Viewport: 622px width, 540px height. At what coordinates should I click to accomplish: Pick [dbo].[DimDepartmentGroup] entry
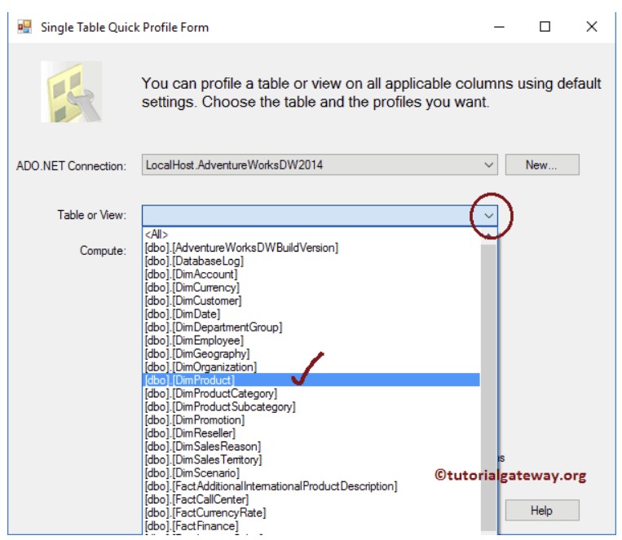(x=311, y=327)
